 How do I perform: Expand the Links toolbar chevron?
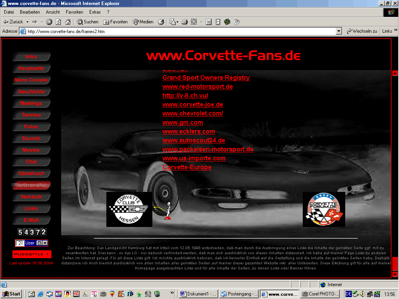coord(396,30)
